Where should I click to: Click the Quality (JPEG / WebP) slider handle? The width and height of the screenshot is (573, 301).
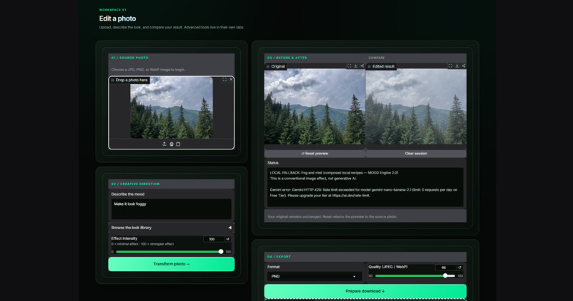[x=445, y=276]
